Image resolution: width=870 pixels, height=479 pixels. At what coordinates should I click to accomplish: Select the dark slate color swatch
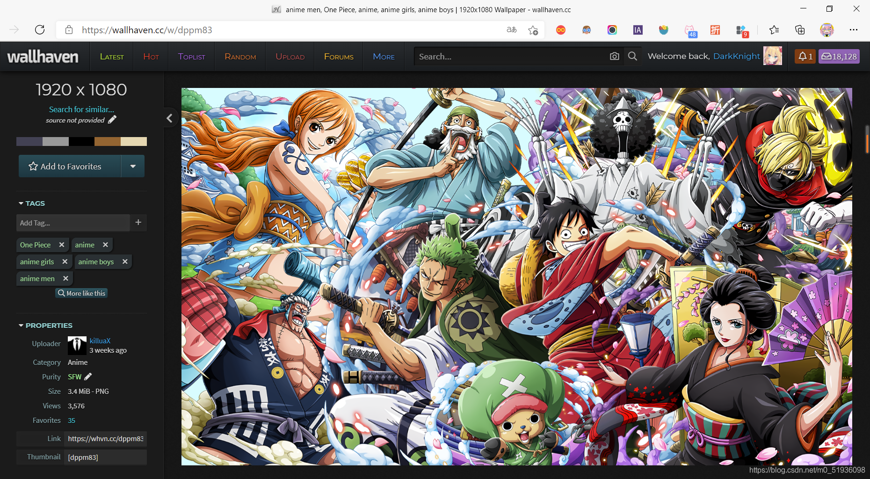coord(29,141)
